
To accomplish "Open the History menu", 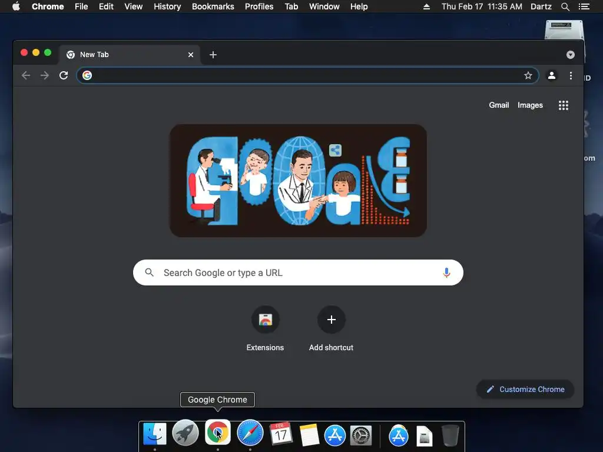I will (167, 6).
